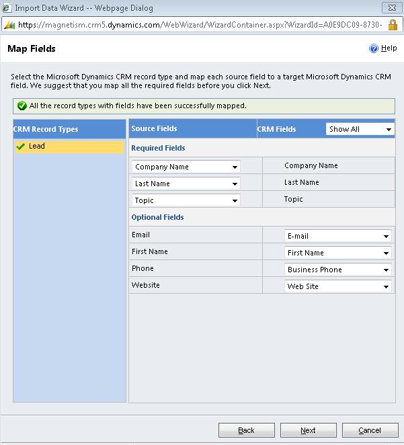Cancel the import wizard
The image size is (404, 445).
[x=370, y=430]
